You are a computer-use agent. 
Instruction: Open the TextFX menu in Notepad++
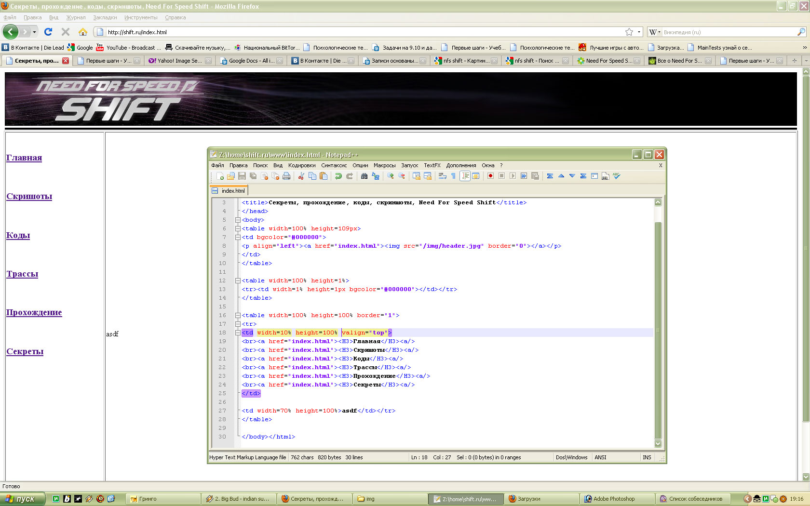(432, 165)
